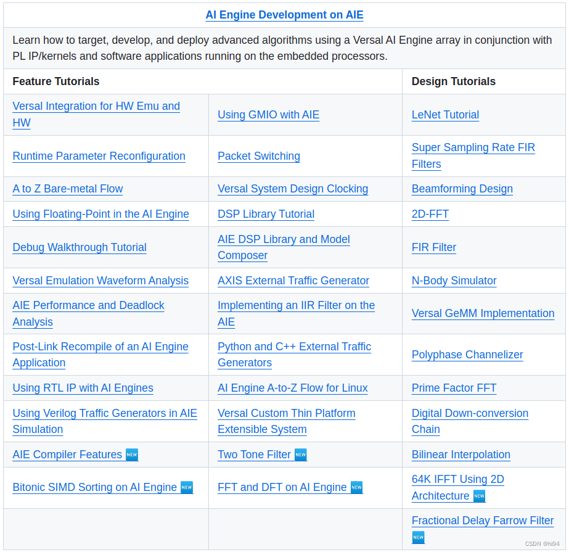The width and height of the screenshot is (569, 552).
Task: Open AI Engine A-to-Z Flow for Linux
Action: pyautogui.click(x=292, y=388)
